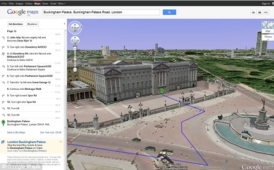
Task: Click the pan arrows navigation control
Action: [75, 41]
